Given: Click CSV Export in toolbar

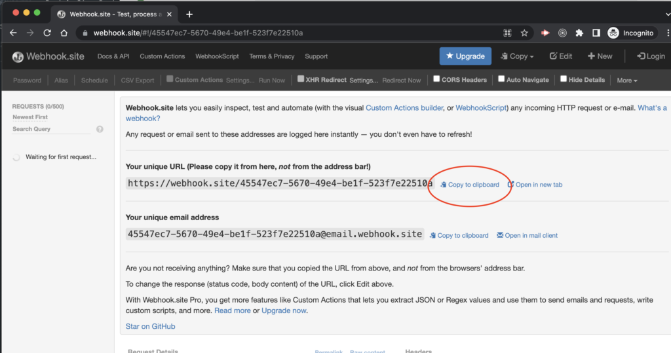Looking at the screenshot, I should 138,81.
